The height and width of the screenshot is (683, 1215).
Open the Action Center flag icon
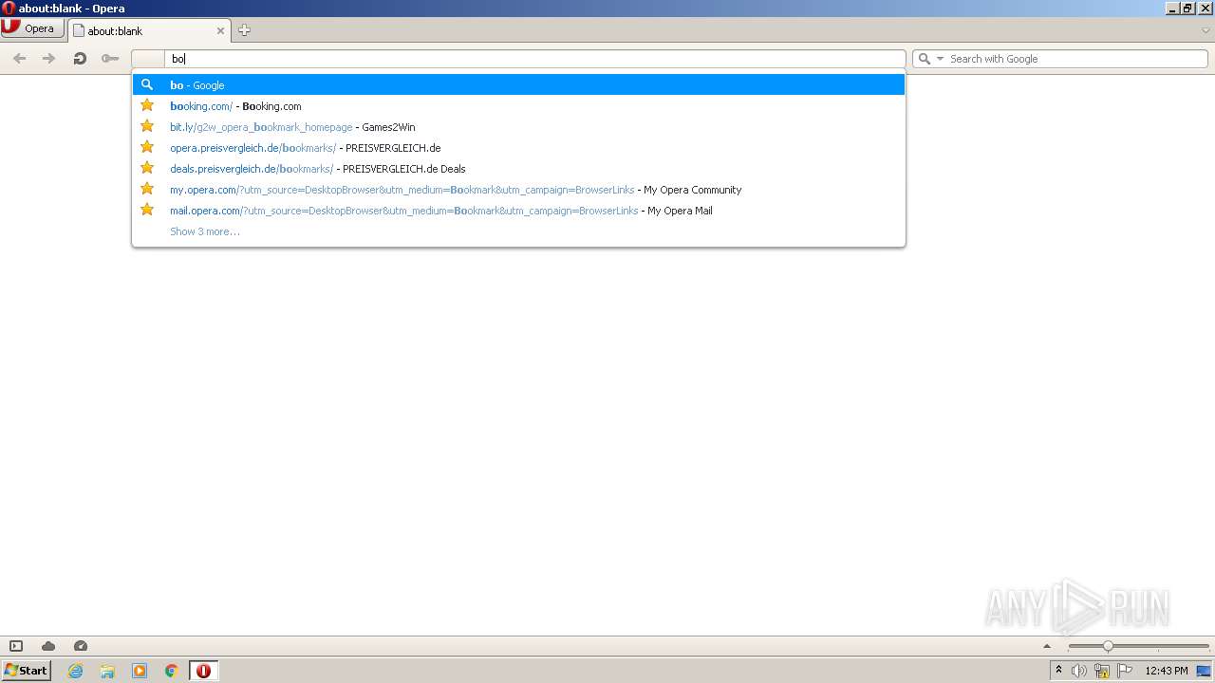point(1125,671)
